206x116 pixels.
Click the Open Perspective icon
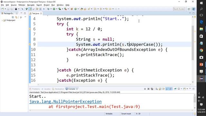coord(189,9)
